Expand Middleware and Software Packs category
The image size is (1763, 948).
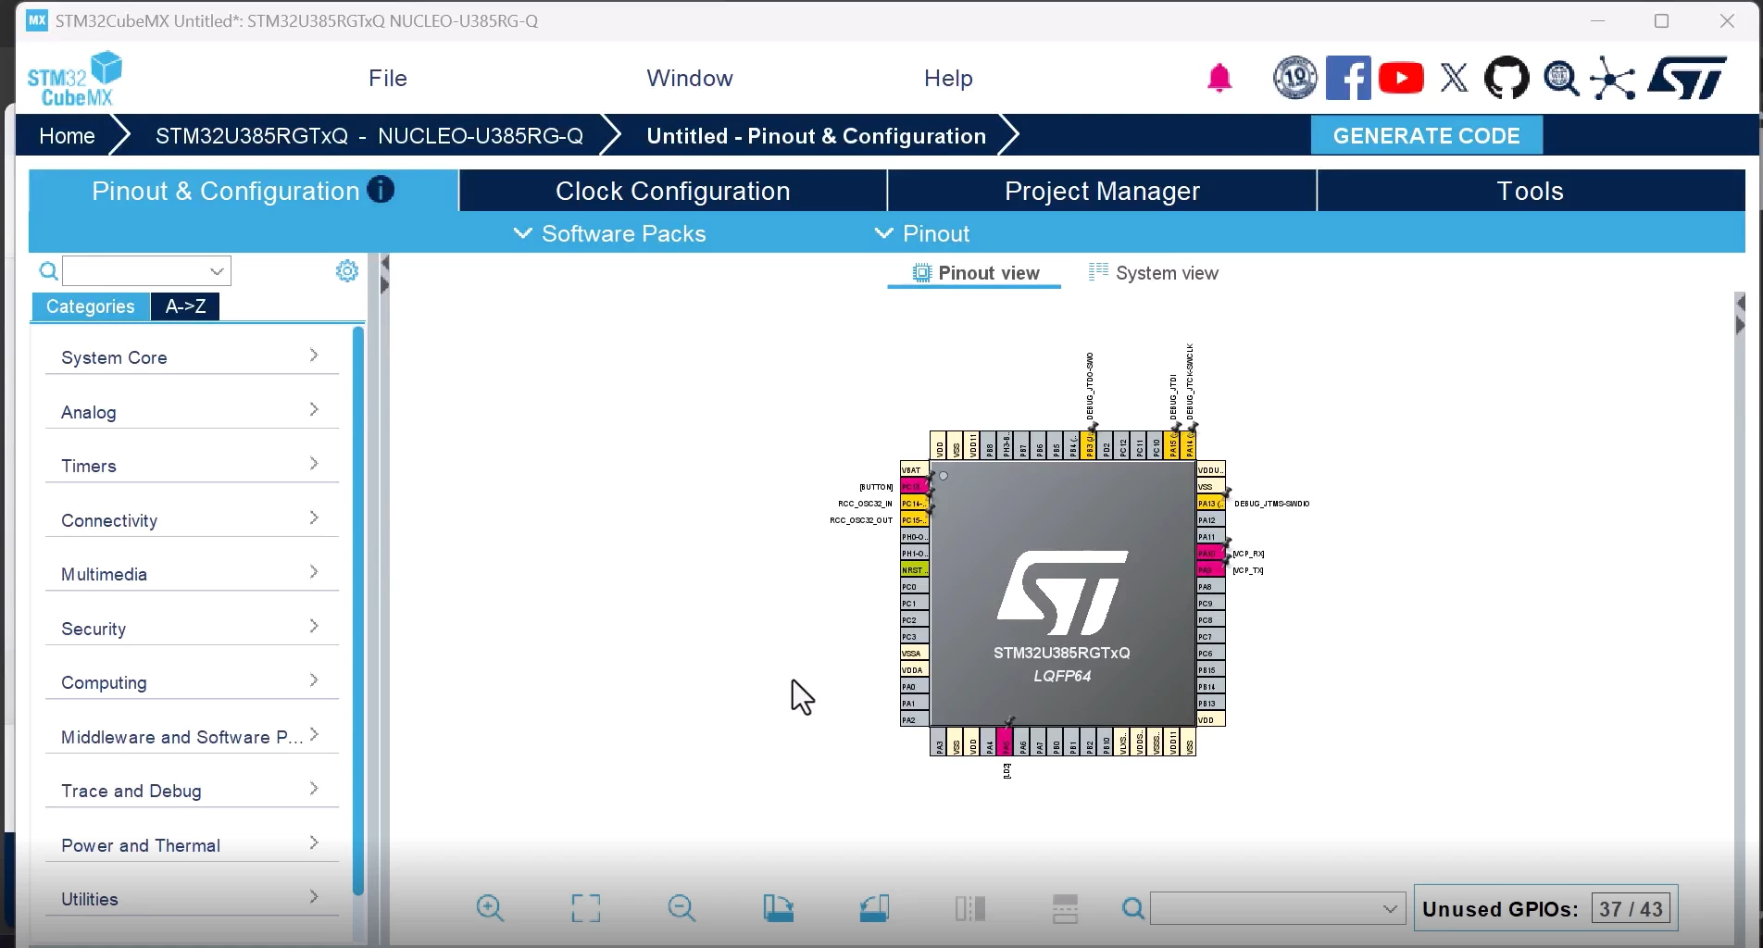[x=192, y=737]
